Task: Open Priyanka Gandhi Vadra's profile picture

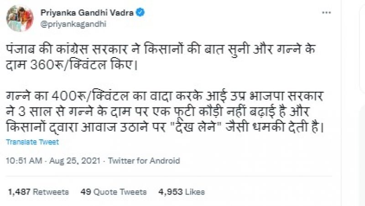Action: tap(20, 18)
